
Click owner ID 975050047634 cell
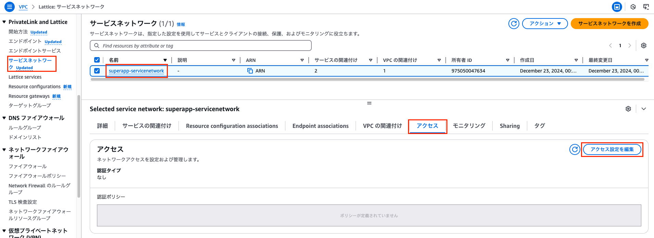pos(468,71)
